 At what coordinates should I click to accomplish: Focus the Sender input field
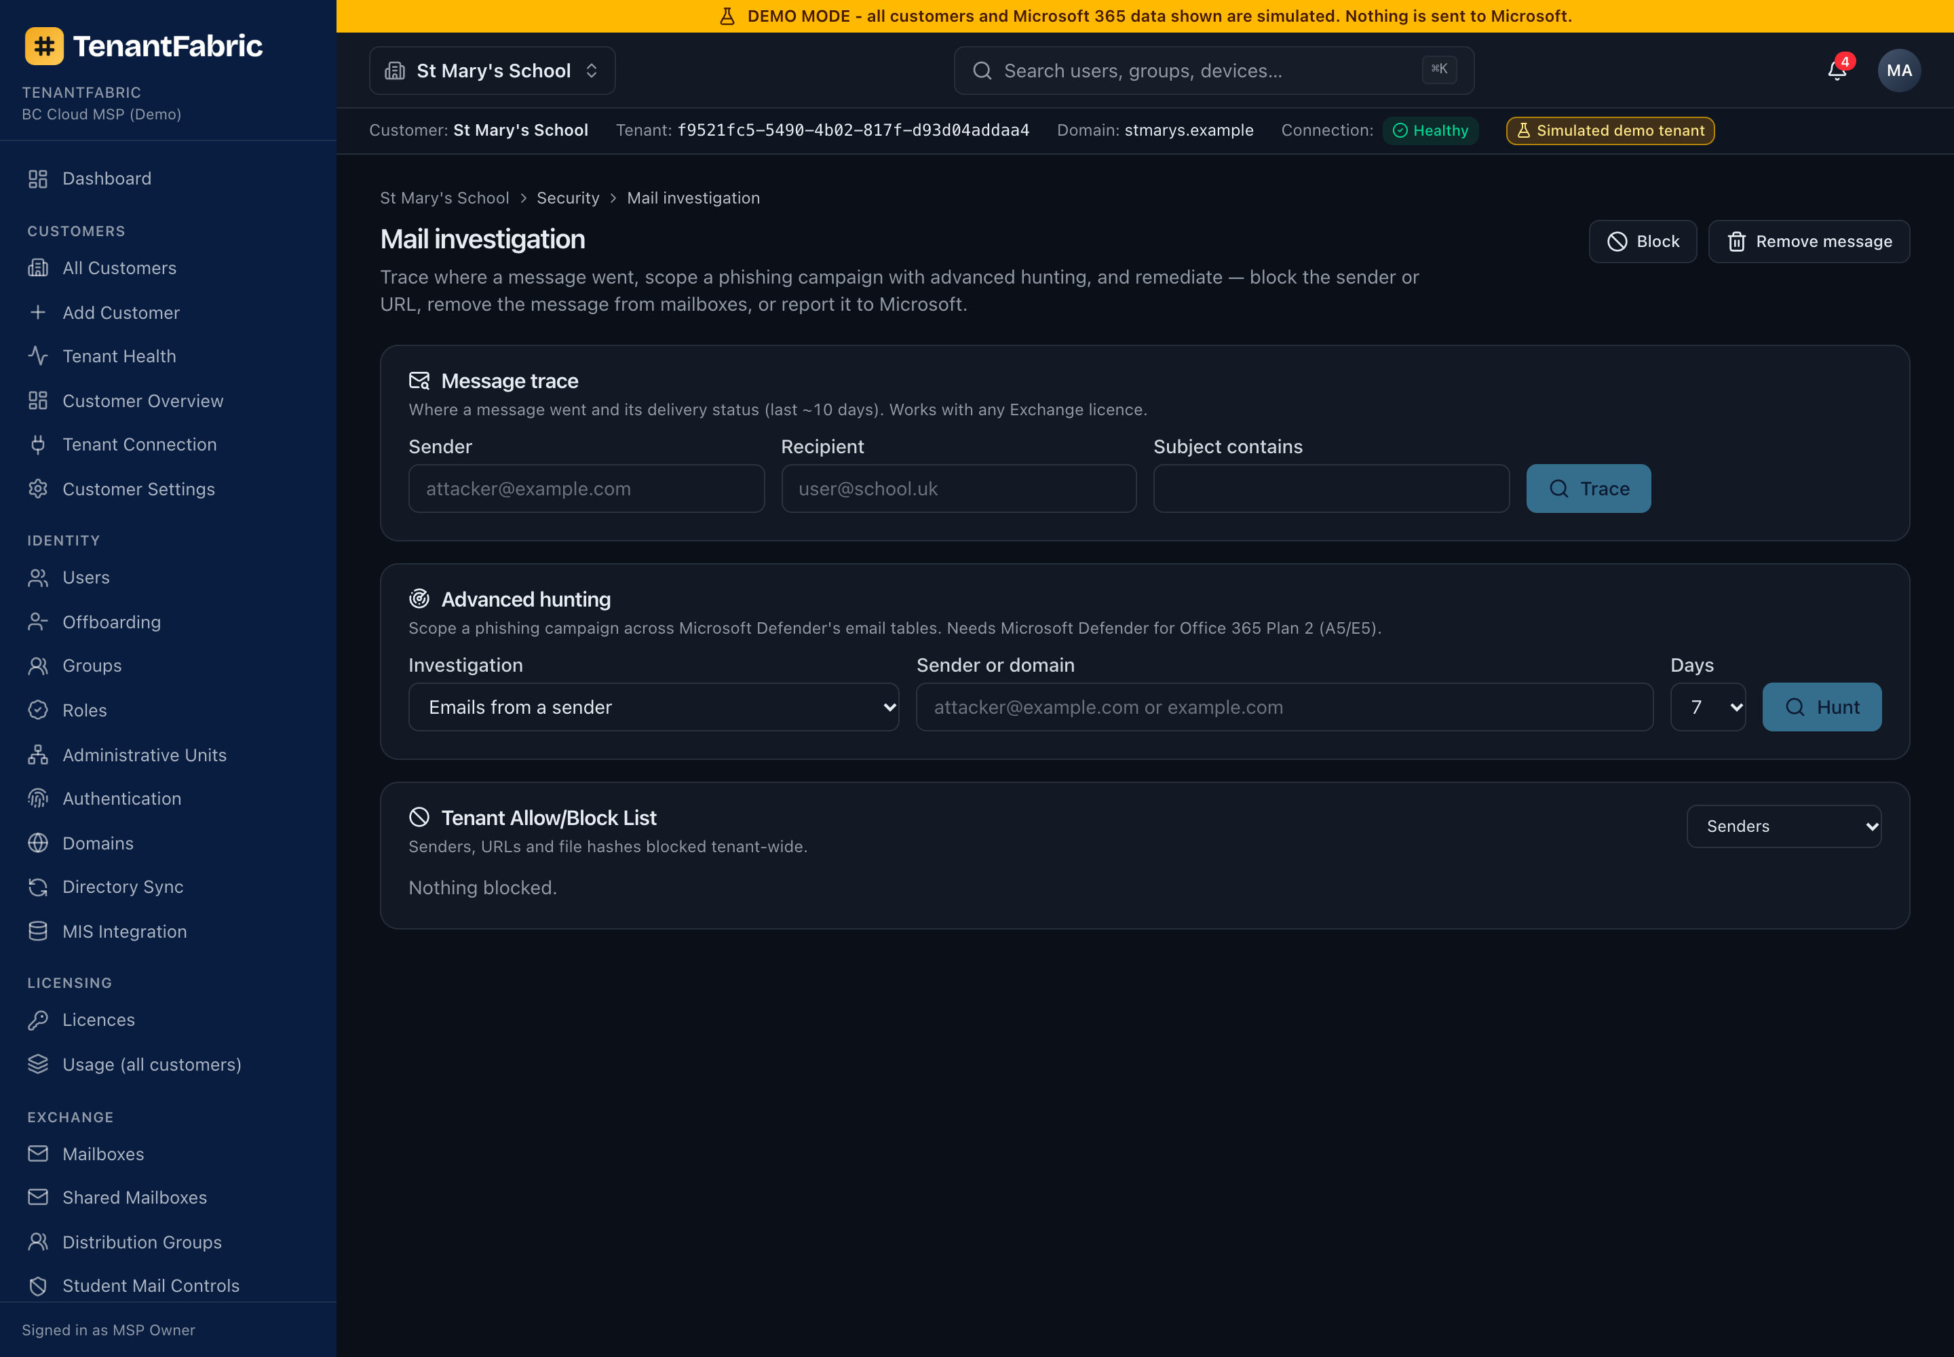(587, 489)
